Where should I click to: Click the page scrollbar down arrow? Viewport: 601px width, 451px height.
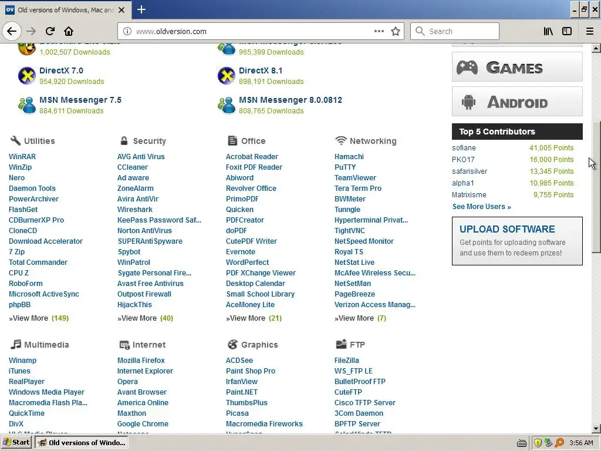pyautogui.click(x=596, y=428)
